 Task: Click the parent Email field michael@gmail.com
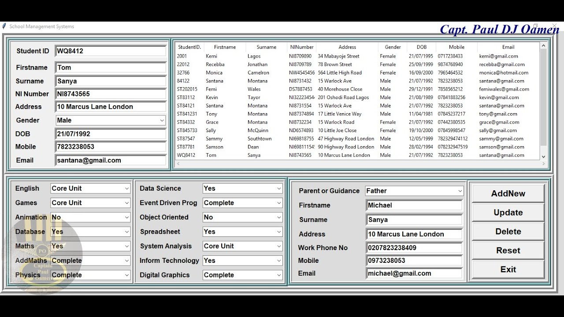point(414,273)
